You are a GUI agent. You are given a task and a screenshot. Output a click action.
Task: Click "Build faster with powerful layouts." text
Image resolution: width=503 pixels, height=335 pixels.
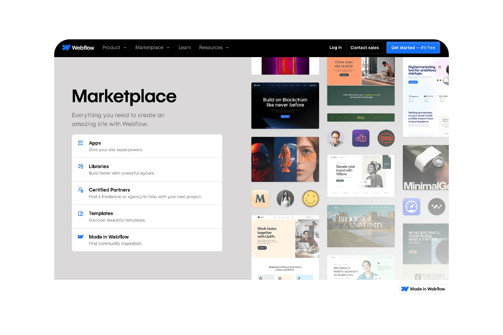pos(122,173)
